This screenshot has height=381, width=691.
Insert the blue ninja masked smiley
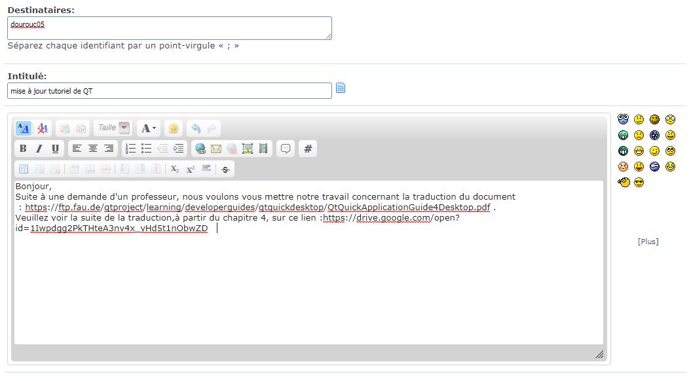pos(655,166)
